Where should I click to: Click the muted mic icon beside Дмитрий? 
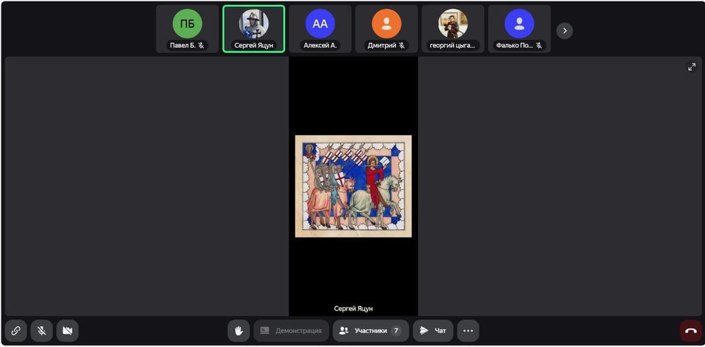coord(402,45)
